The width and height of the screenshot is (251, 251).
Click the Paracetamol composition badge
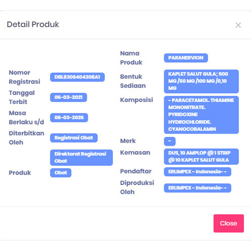pos(201,114)
